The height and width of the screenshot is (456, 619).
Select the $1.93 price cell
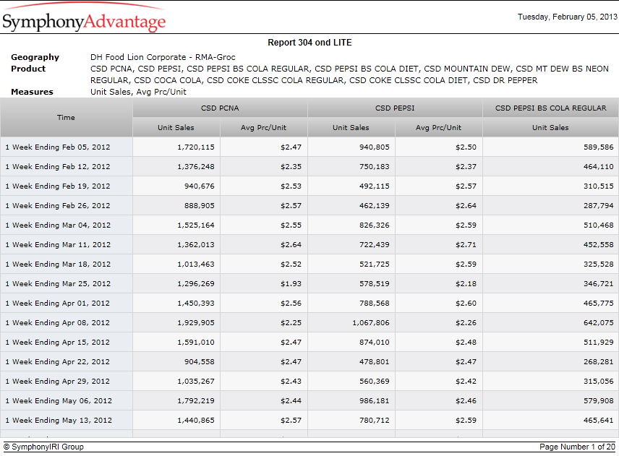[x=264, y=283]
